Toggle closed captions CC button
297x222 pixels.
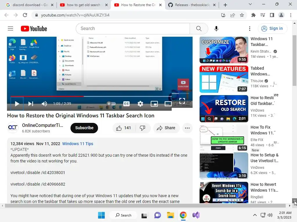126,104
